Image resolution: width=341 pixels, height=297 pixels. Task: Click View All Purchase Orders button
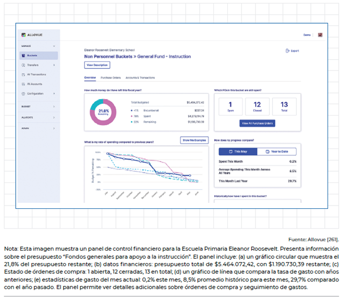(258, 123)
